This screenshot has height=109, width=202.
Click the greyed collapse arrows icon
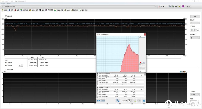point(103,101)
